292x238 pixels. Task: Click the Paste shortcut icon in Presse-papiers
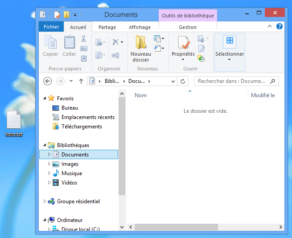(x=84, y=58)
